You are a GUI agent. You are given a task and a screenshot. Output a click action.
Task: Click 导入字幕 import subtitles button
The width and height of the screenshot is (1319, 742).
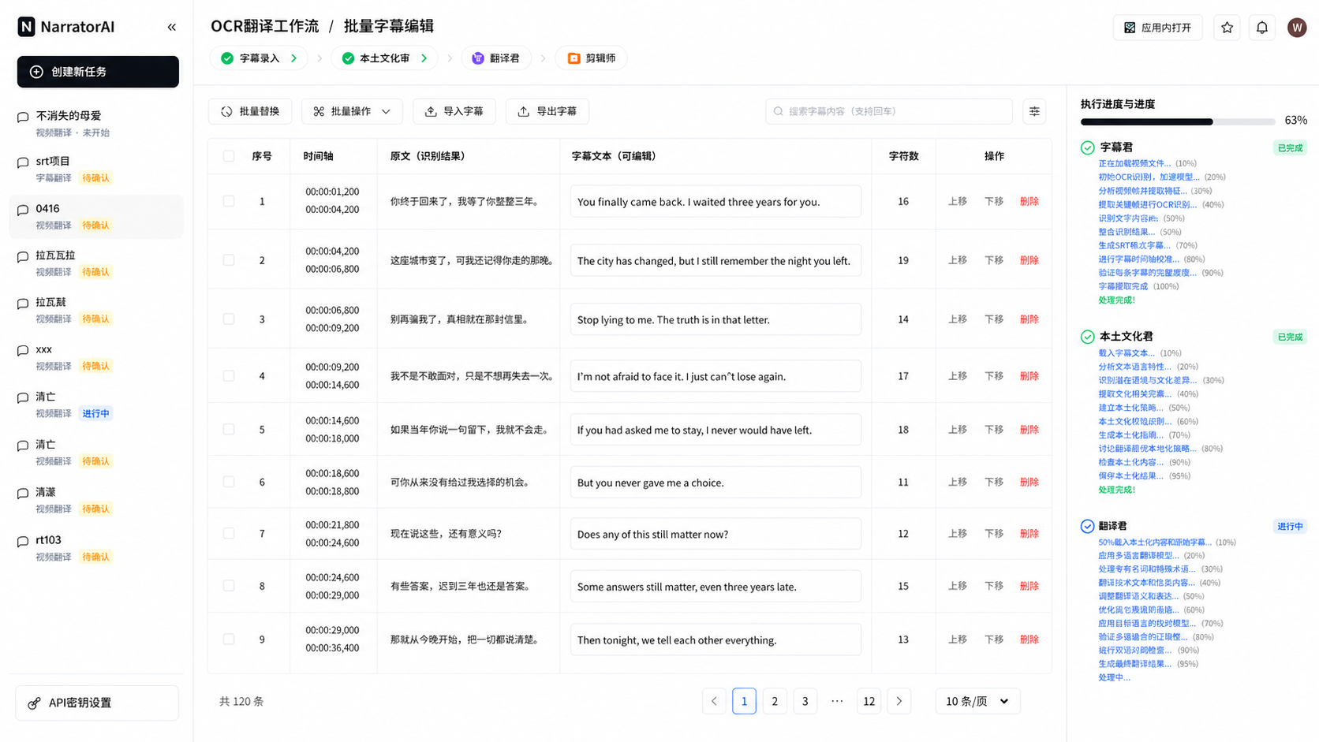coord(454,111)
